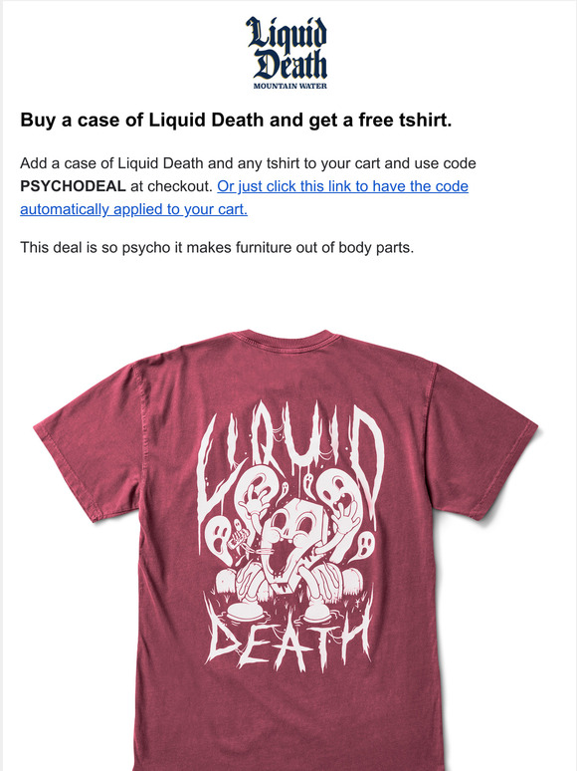Click 'automatically applied to your cart' link text

(133, 209)
